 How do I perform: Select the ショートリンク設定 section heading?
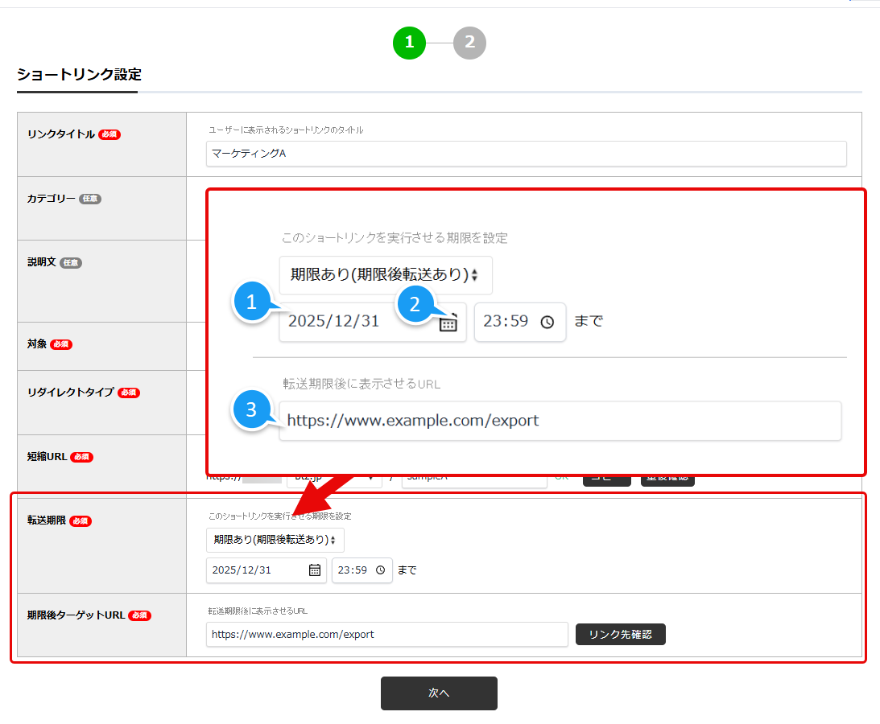tap(79, 75)
